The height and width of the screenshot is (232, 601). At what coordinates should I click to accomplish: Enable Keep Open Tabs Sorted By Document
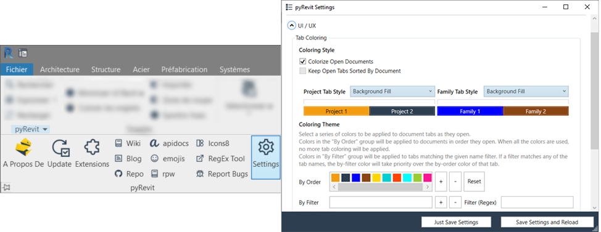click(x=303, y=71)
